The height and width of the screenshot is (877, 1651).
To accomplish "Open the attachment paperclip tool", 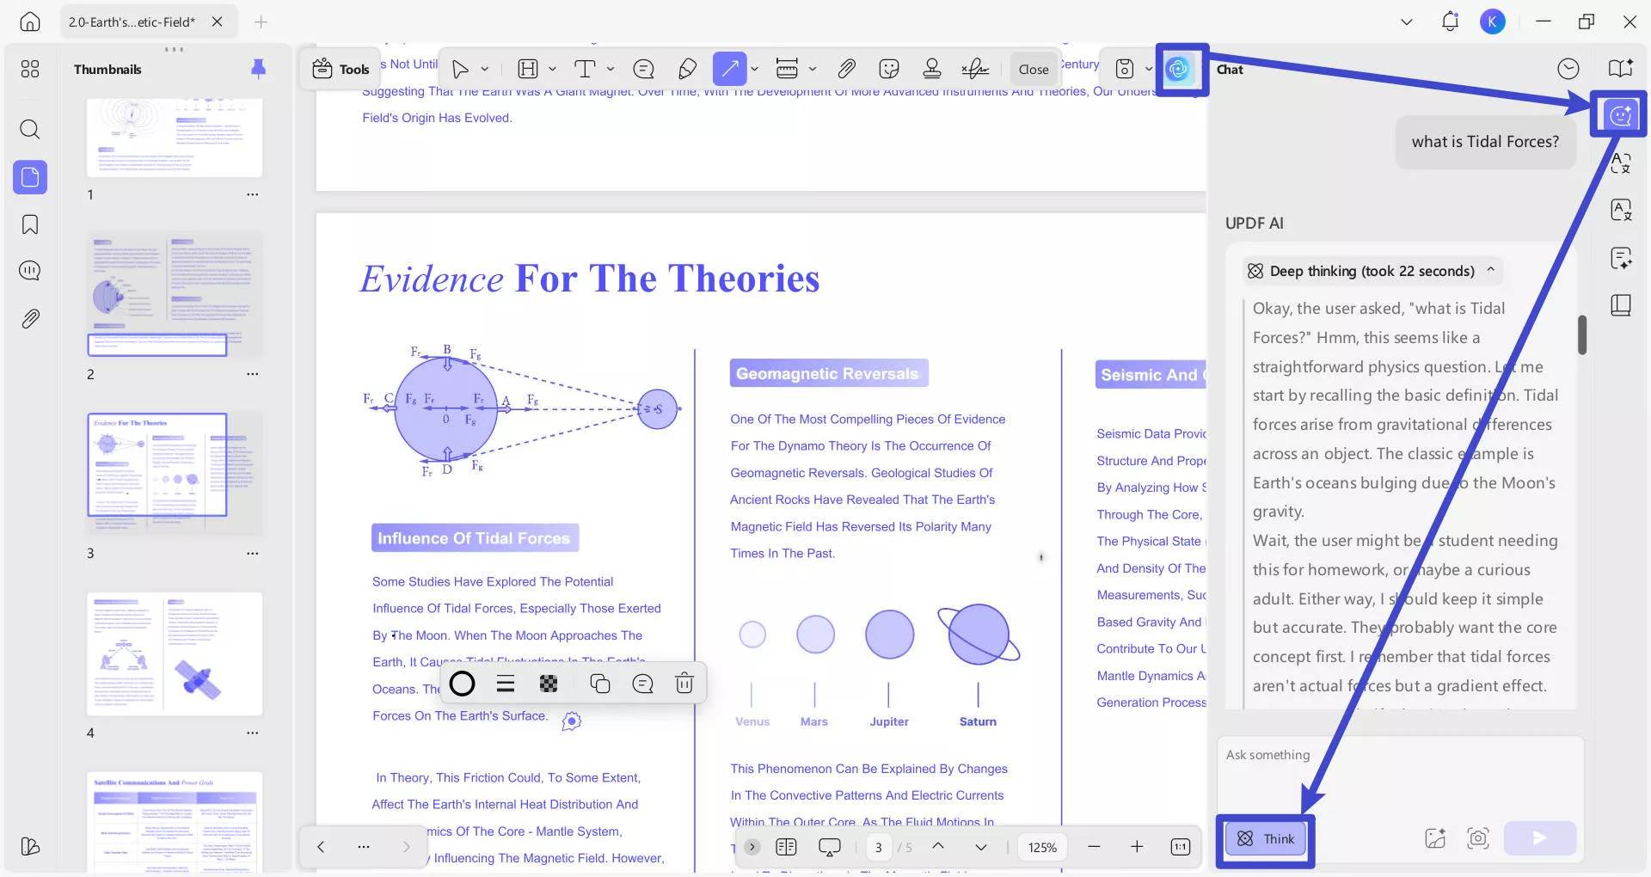I will [846, 69].
